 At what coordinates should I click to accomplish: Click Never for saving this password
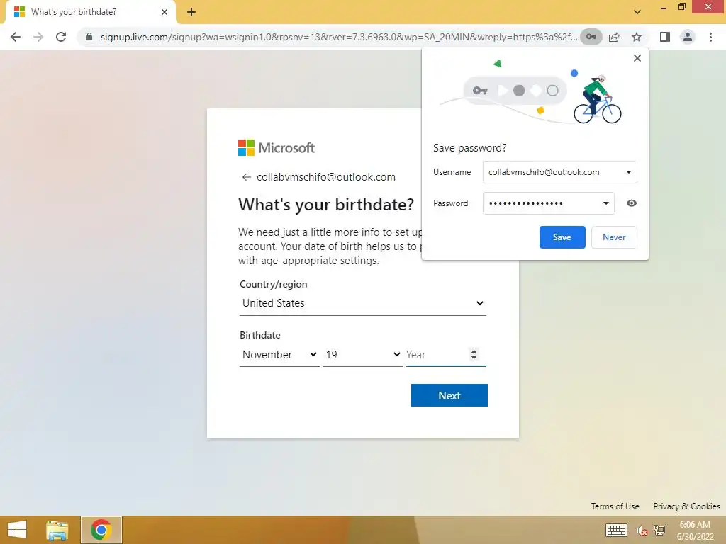(614, 237)
